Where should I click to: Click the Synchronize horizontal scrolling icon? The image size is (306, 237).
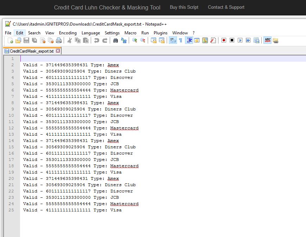pos(161,40)
